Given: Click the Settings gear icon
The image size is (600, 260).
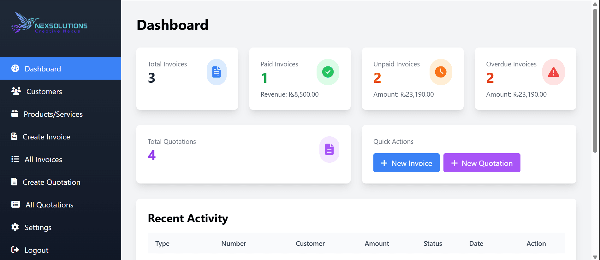Looking at the screenshot, I should pyautogui.click(x=15, y=227).
